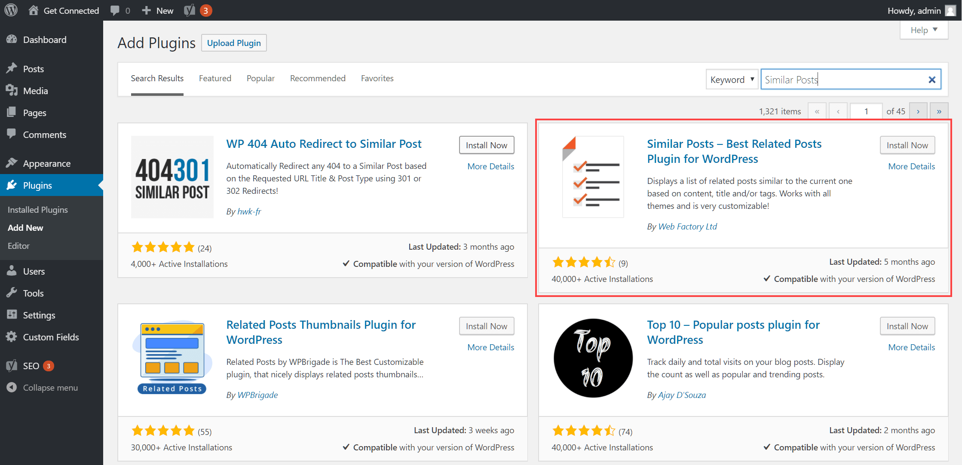Clear the plugin search with X icon
Screen dimensions: 962x465
point(932,80)
